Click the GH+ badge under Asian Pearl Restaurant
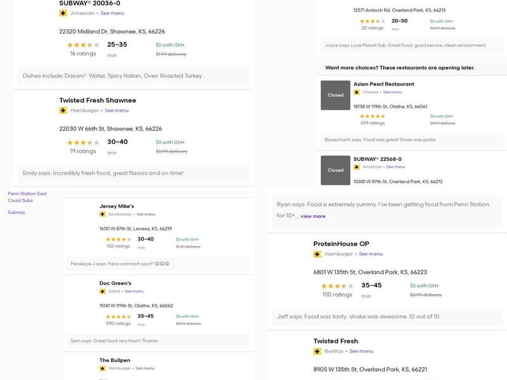This screenshot has height=380, width=507. 357,92
